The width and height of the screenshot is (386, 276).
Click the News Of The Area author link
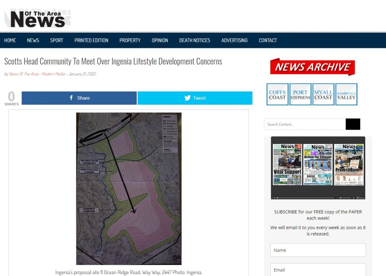click(x=37, y=74)
